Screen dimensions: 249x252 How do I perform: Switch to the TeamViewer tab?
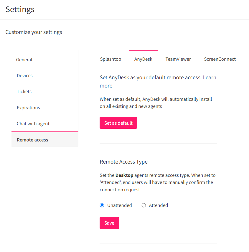click(178, 59)
